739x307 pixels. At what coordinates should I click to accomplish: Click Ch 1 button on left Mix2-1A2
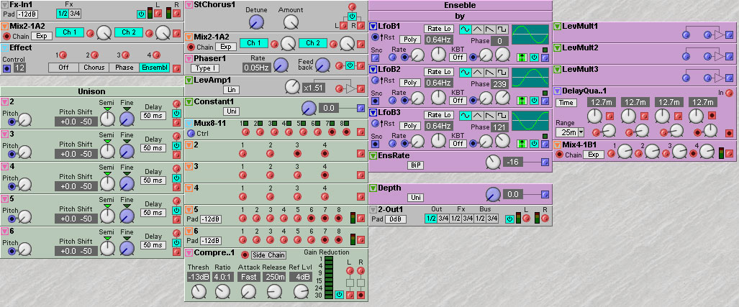(x=70, y=33)
